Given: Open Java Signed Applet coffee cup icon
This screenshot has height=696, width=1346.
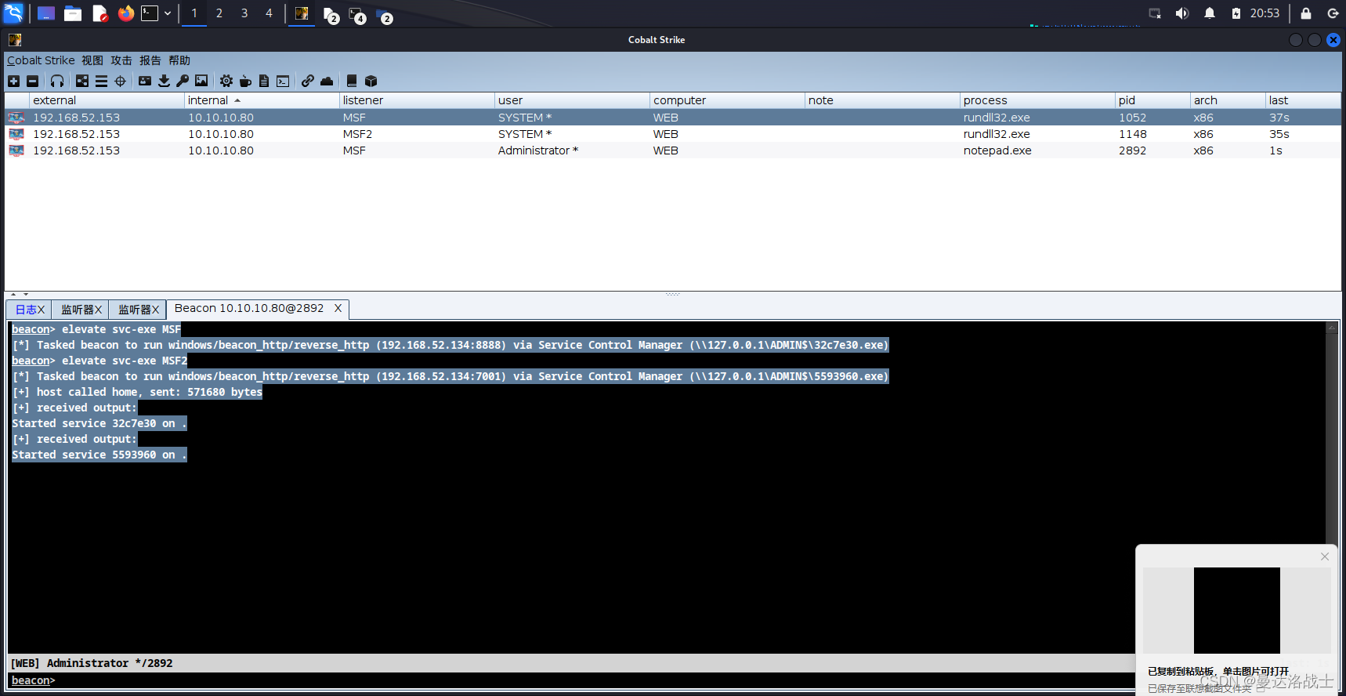Looking at the screenshot, I should tap(245, 81).
